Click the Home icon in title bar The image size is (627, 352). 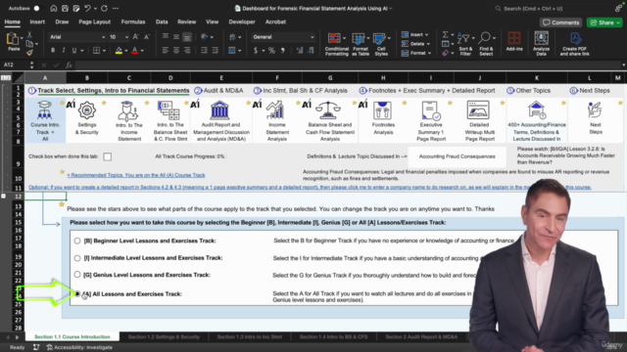pos(53,9)
